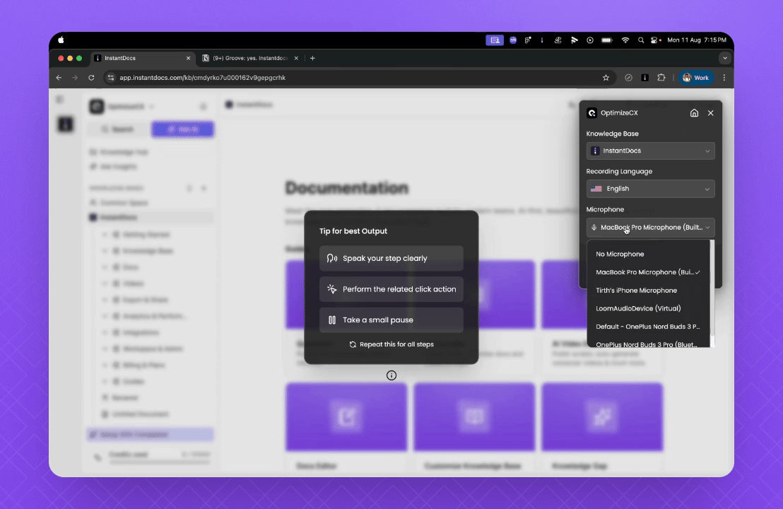Close the InstantDocs browser tab
Screen dimensions: 783x509
(x=188, y=58)
